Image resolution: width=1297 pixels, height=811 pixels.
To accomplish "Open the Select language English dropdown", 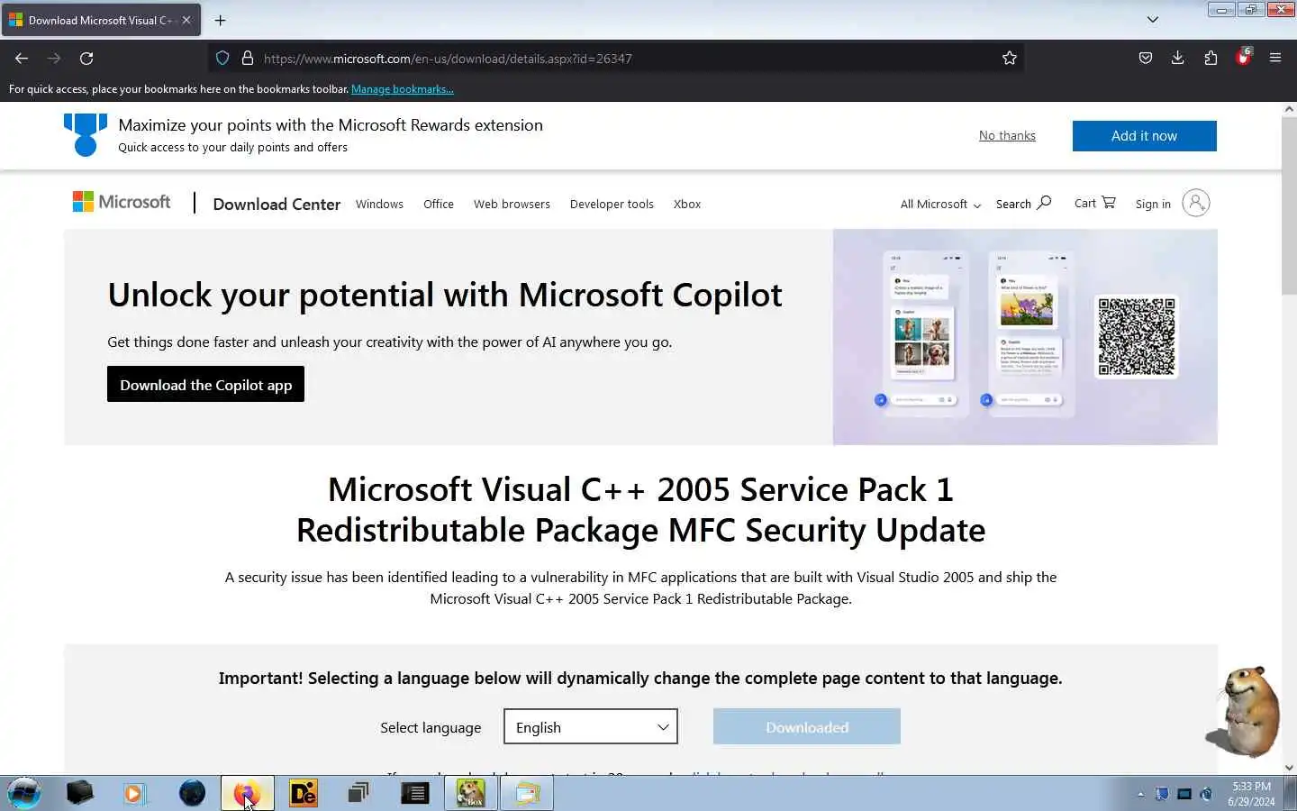I will click(x=591, y=727).
